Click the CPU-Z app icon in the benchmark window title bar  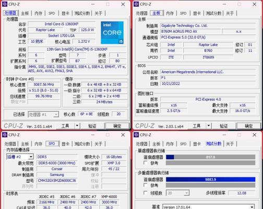click(136, 135)
